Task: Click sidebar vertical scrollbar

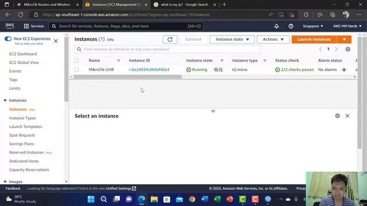Action: pyautogui.click(x=67, y=69)
